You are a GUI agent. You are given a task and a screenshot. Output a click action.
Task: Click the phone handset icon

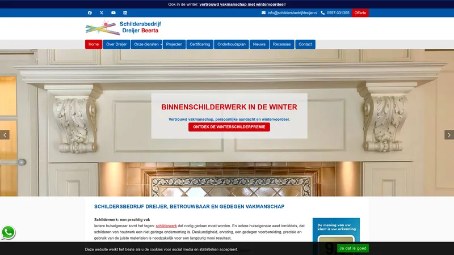point(322,12)
